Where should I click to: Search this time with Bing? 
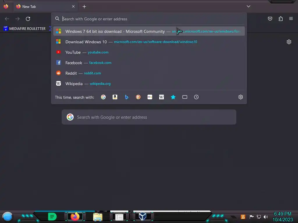click(127, 97)
